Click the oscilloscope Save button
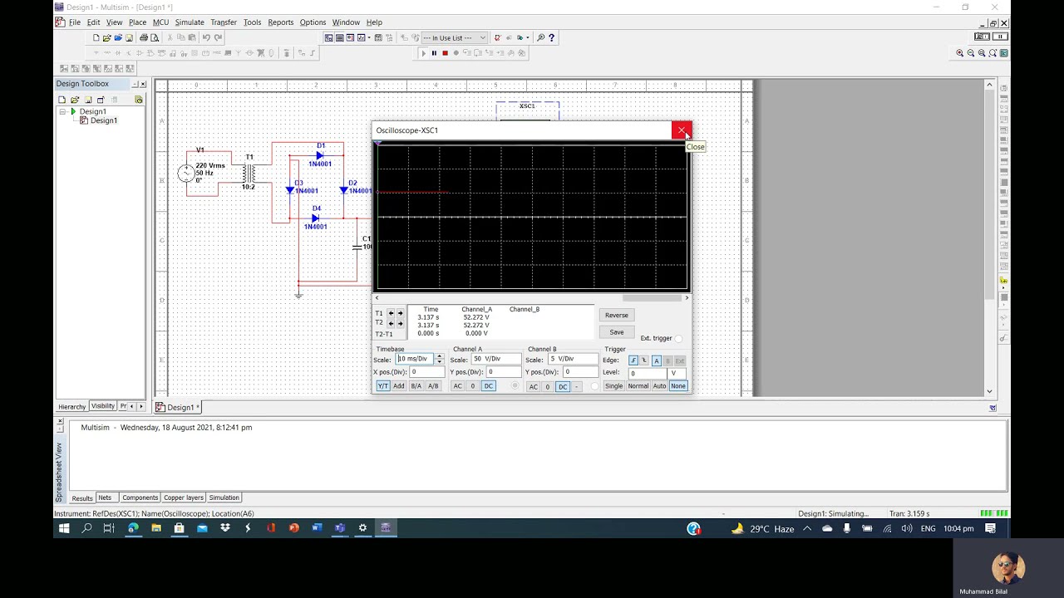 coord(617,332)
